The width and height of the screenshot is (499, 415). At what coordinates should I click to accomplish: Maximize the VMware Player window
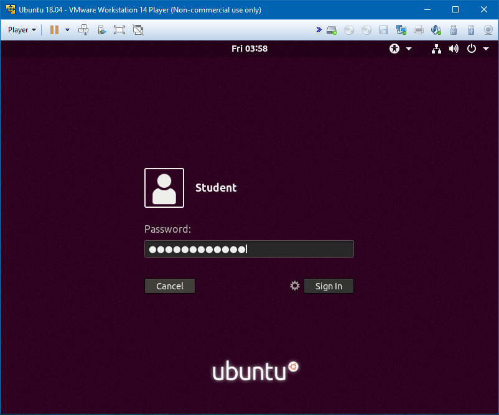coord(455,9)
